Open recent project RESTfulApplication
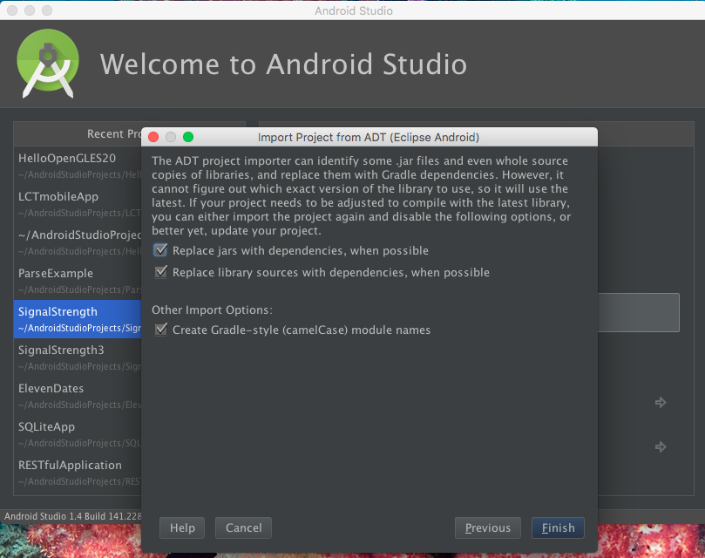Viewport: 705px width, 558px height. [x=78, y=472]
